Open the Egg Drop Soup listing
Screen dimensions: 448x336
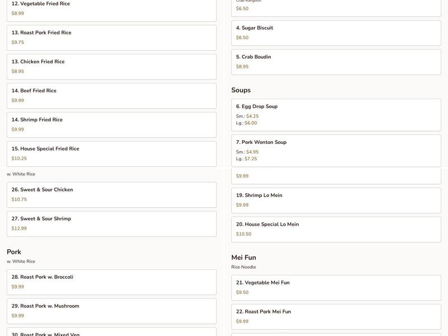(x=337, y=114)
